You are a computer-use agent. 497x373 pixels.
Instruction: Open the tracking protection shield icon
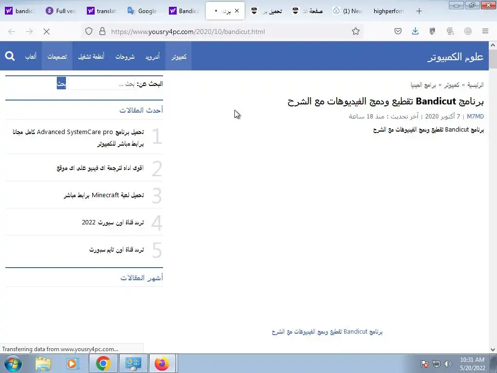pos(89,31)
